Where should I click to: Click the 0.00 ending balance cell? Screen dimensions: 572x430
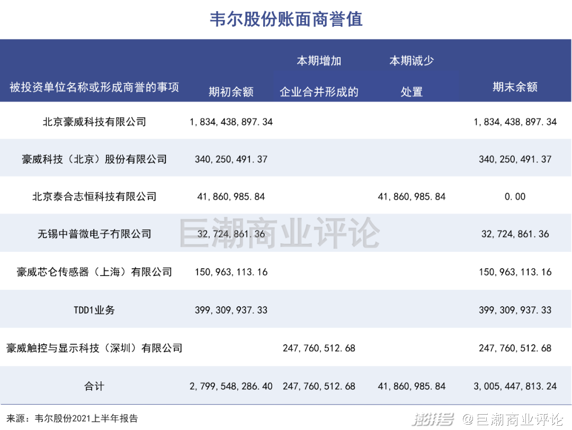(x=515, y=197)
